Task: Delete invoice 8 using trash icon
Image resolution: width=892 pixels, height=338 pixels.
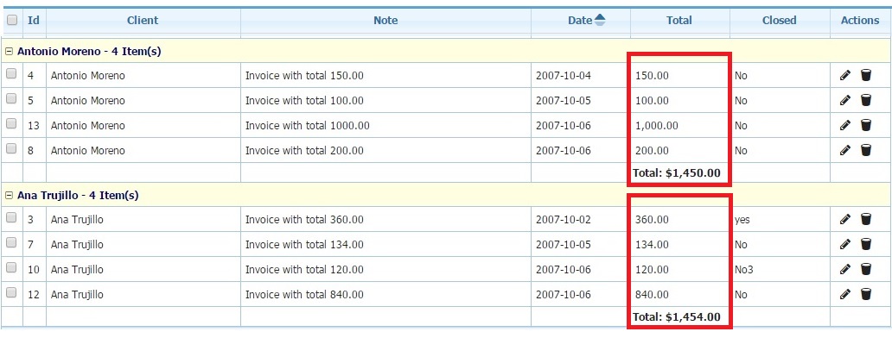Action: (866, 150)
